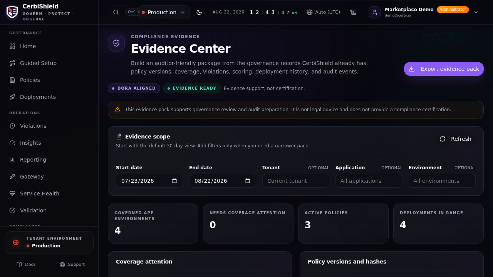
Task: Click the Auto (UTC) timezone label
Action: [328, 12]
